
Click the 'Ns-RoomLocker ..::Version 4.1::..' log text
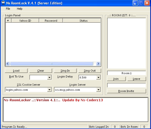32,100
